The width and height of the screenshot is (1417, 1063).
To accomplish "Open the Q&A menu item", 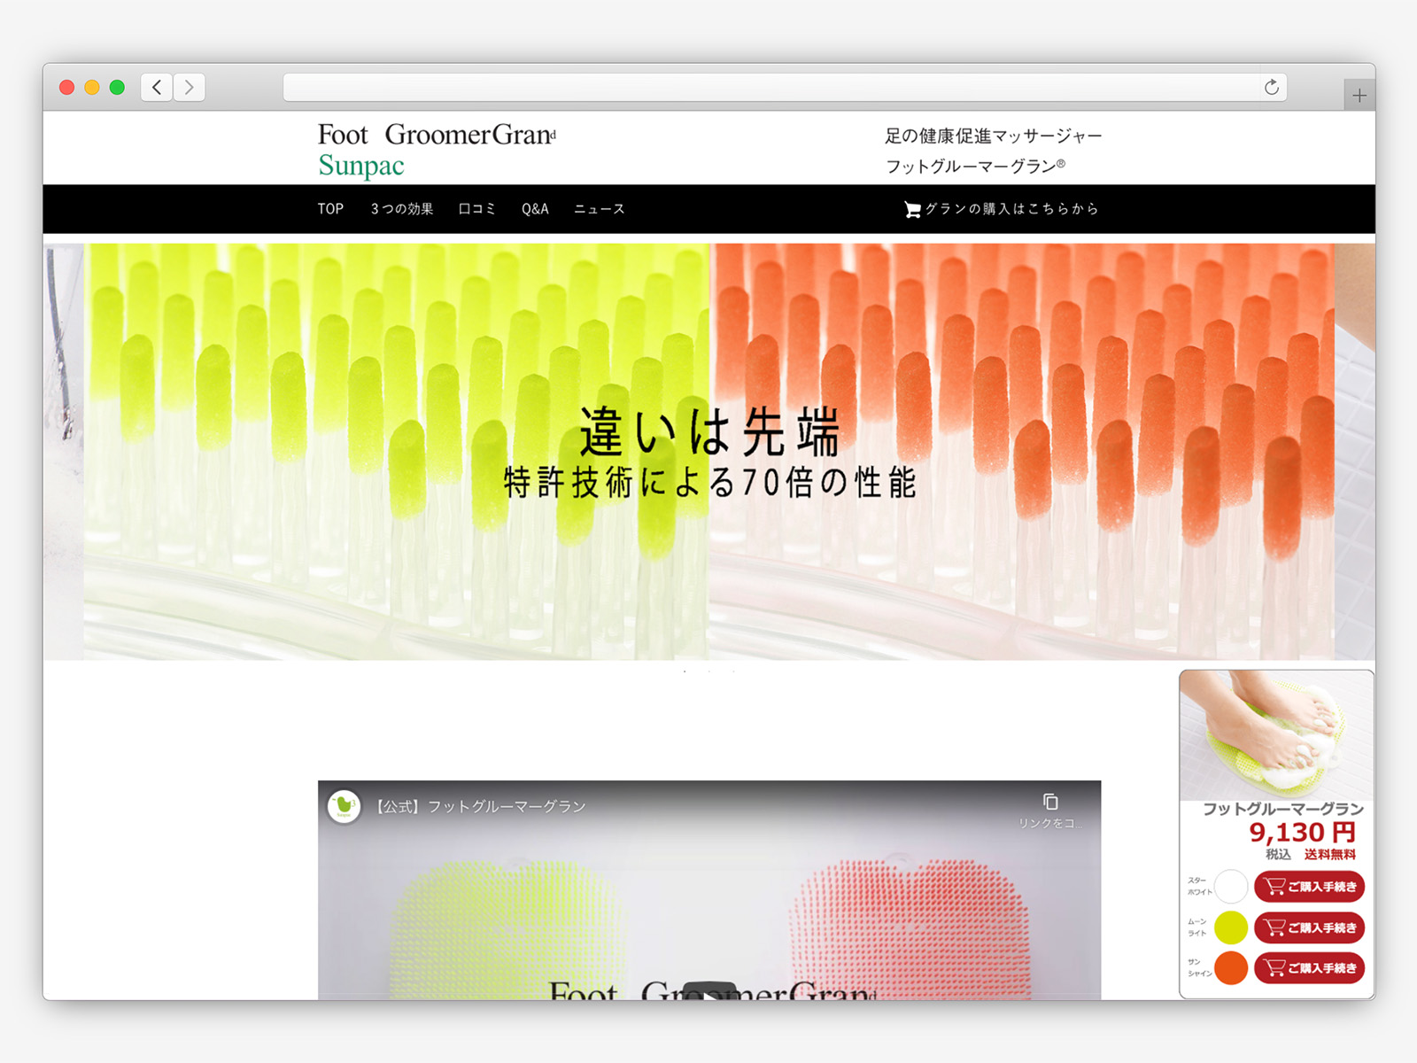I will click(535, 209).
